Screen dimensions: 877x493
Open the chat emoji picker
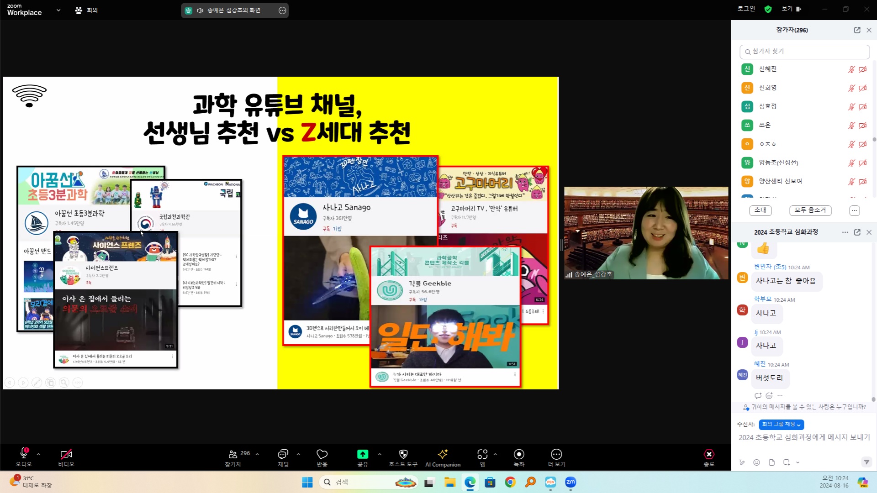756,462
